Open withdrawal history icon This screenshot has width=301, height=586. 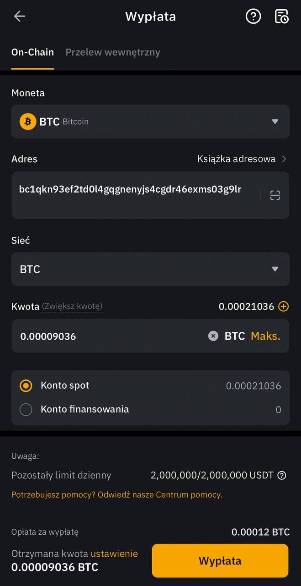pos(281,16)
